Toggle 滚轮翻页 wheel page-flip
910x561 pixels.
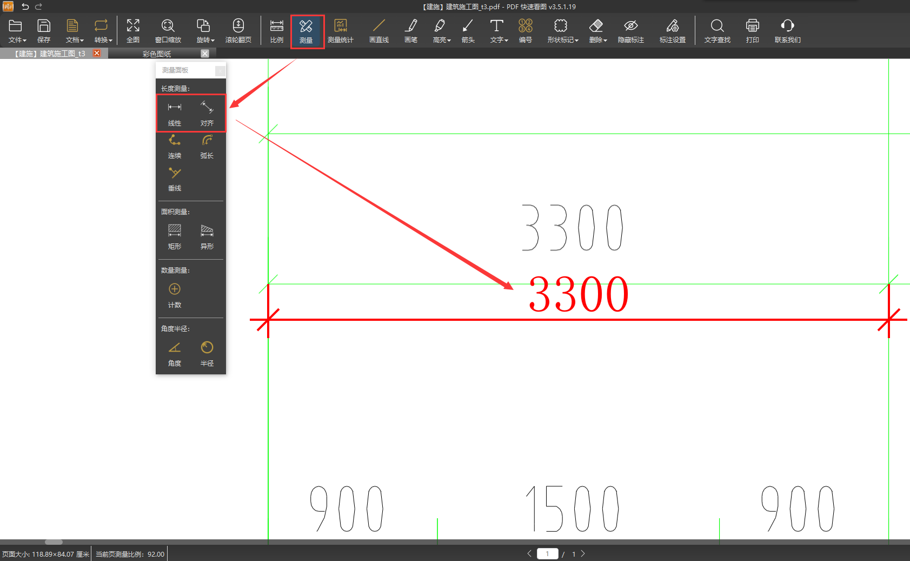[238, 31]
